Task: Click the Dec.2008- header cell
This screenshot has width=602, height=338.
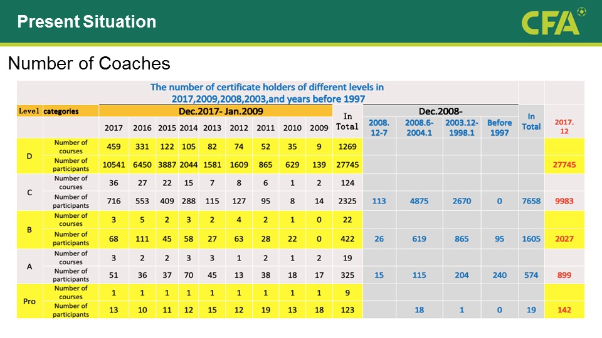Action: click(440, 111)
